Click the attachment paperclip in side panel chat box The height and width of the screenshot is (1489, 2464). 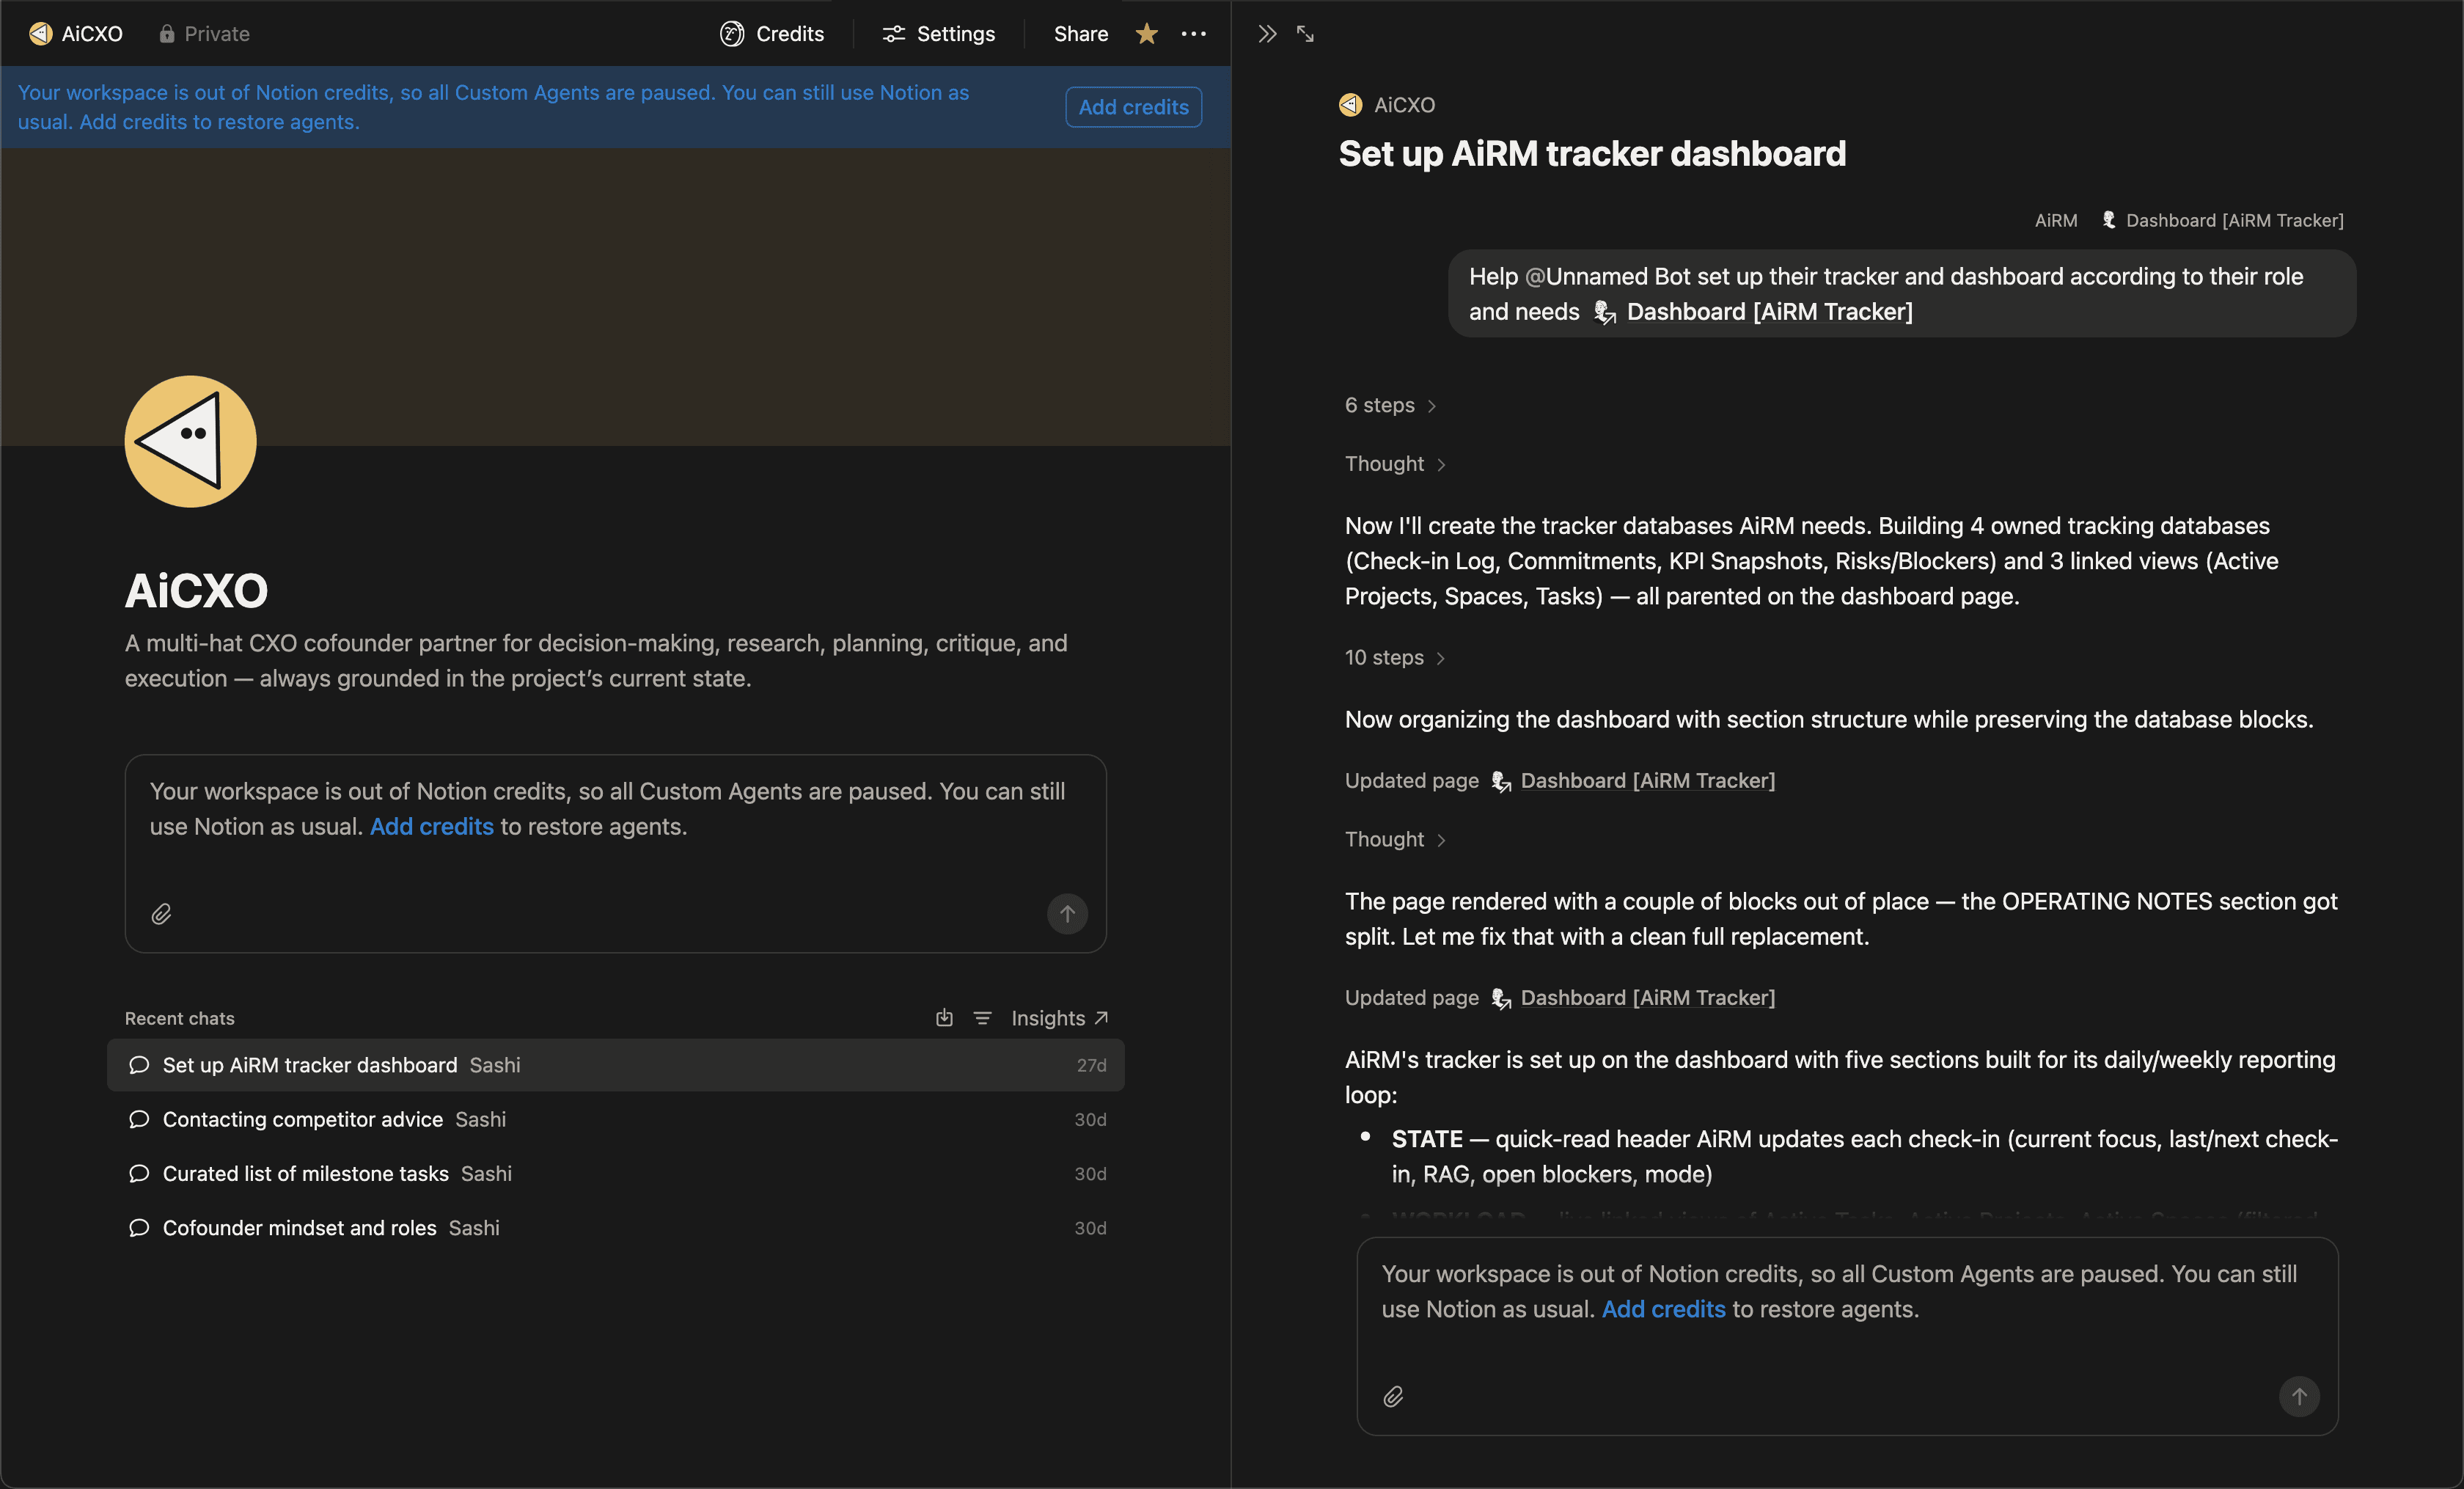[1393, 1397]
